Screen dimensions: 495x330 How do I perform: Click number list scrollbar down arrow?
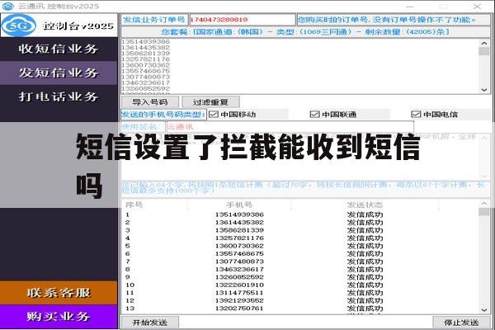coord(484,90)
